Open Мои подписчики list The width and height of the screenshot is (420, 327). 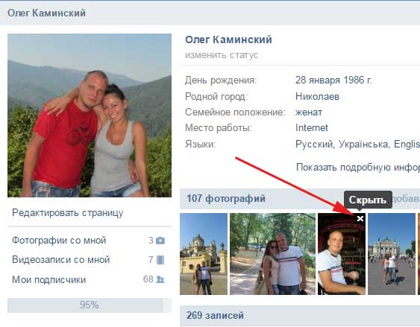pos(48,279)
